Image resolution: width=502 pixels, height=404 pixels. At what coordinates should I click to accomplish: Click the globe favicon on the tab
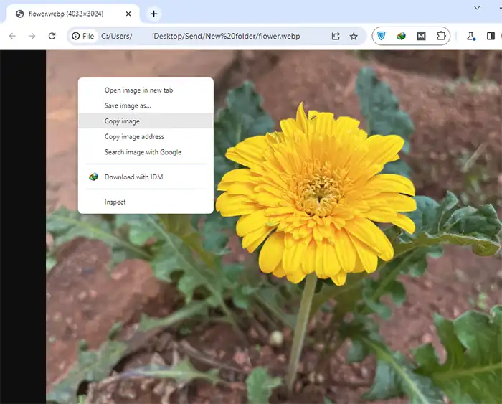click(20, 14)
